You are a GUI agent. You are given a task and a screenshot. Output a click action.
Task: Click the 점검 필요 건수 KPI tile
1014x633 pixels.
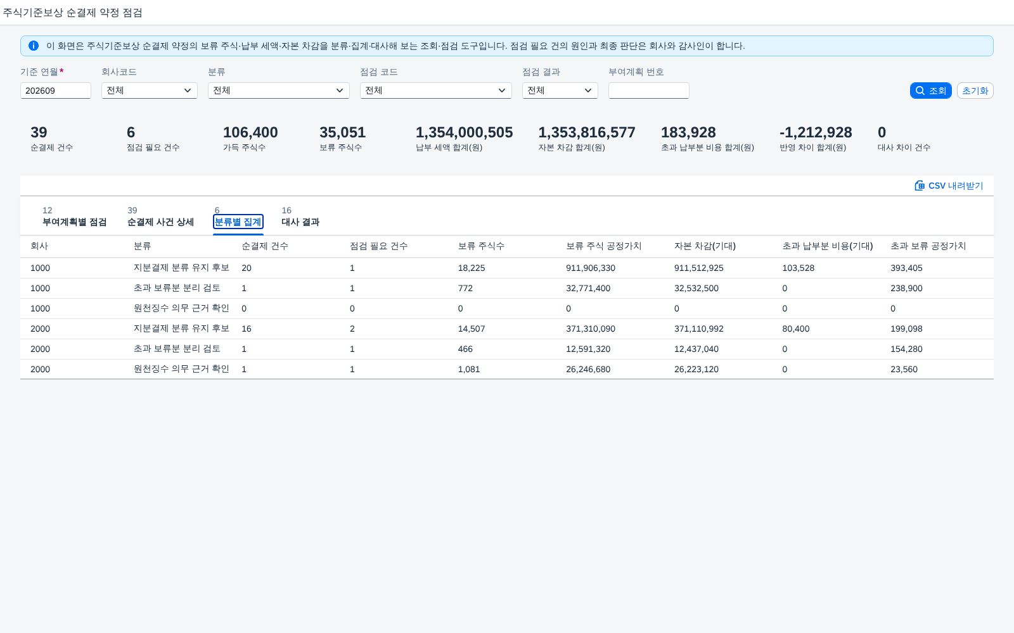coord(153,139)
